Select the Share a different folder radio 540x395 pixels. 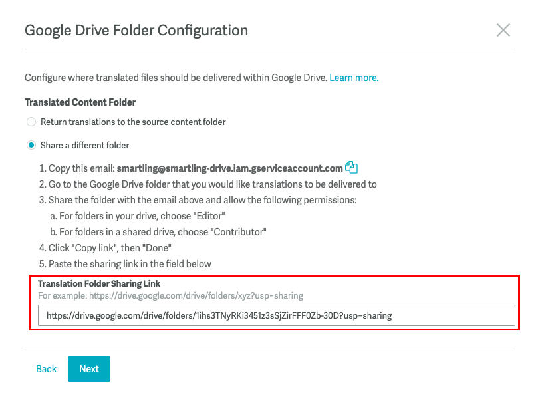(31, 145)
